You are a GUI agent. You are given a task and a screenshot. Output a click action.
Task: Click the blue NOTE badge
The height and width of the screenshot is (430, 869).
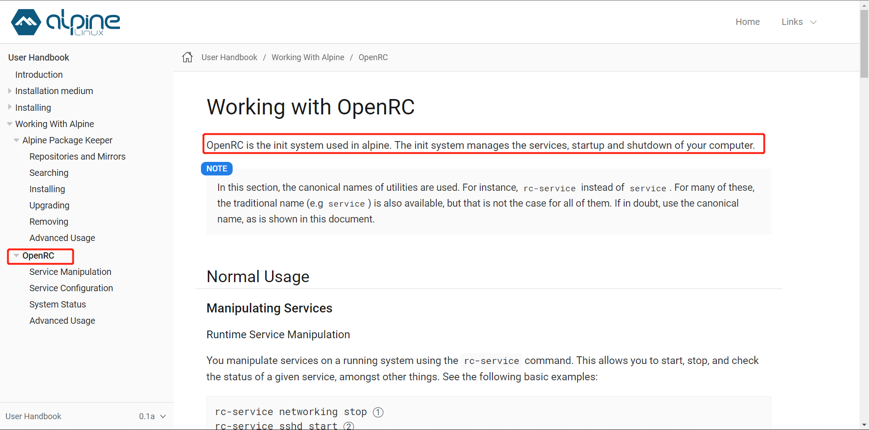click(217, 169)
